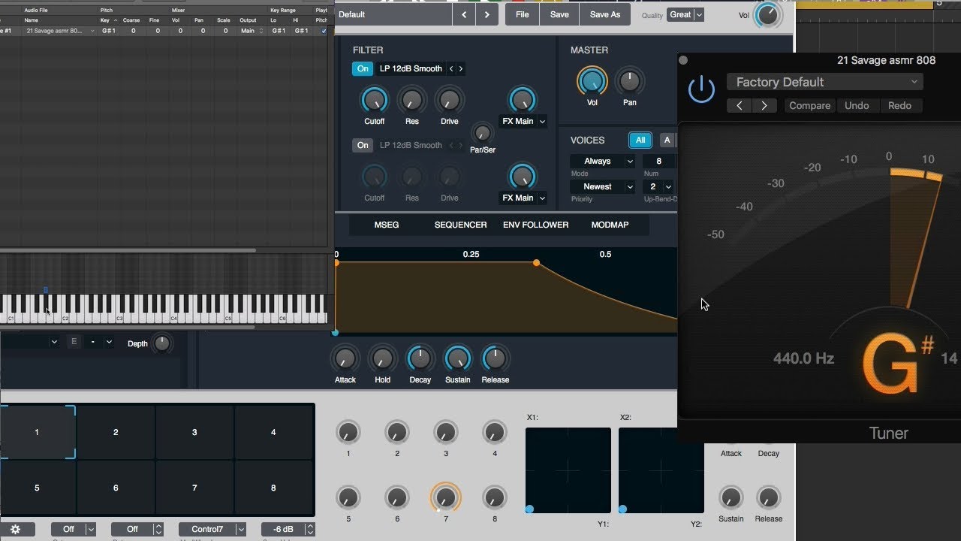Open the Always voice mode dropdown
This screenshot has height=541, width=961.
[x=603, y=161]
